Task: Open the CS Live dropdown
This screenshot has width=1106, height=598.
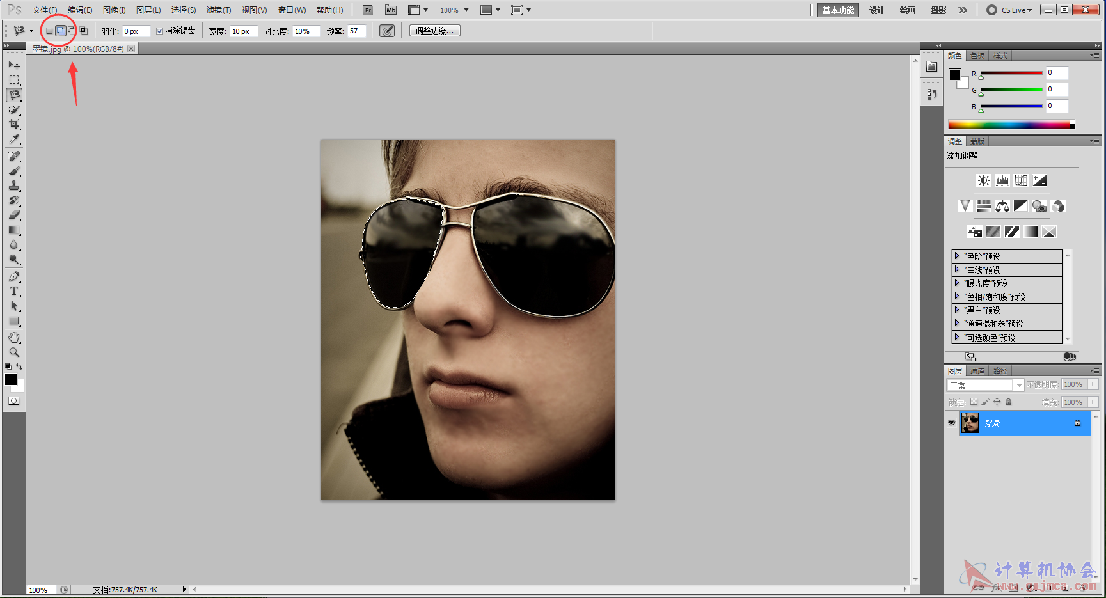Action: tap(1009, 10)
